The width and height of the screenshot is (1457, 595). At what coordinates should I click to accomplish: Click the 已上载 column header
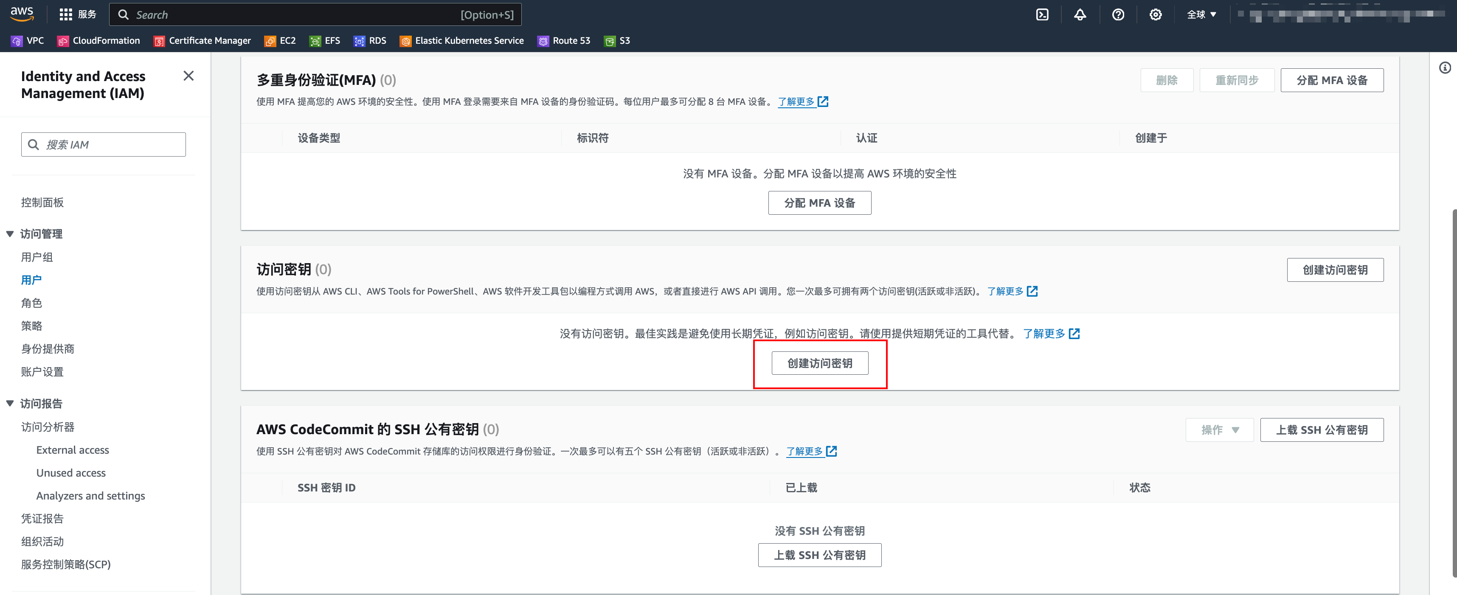(801, 488)
